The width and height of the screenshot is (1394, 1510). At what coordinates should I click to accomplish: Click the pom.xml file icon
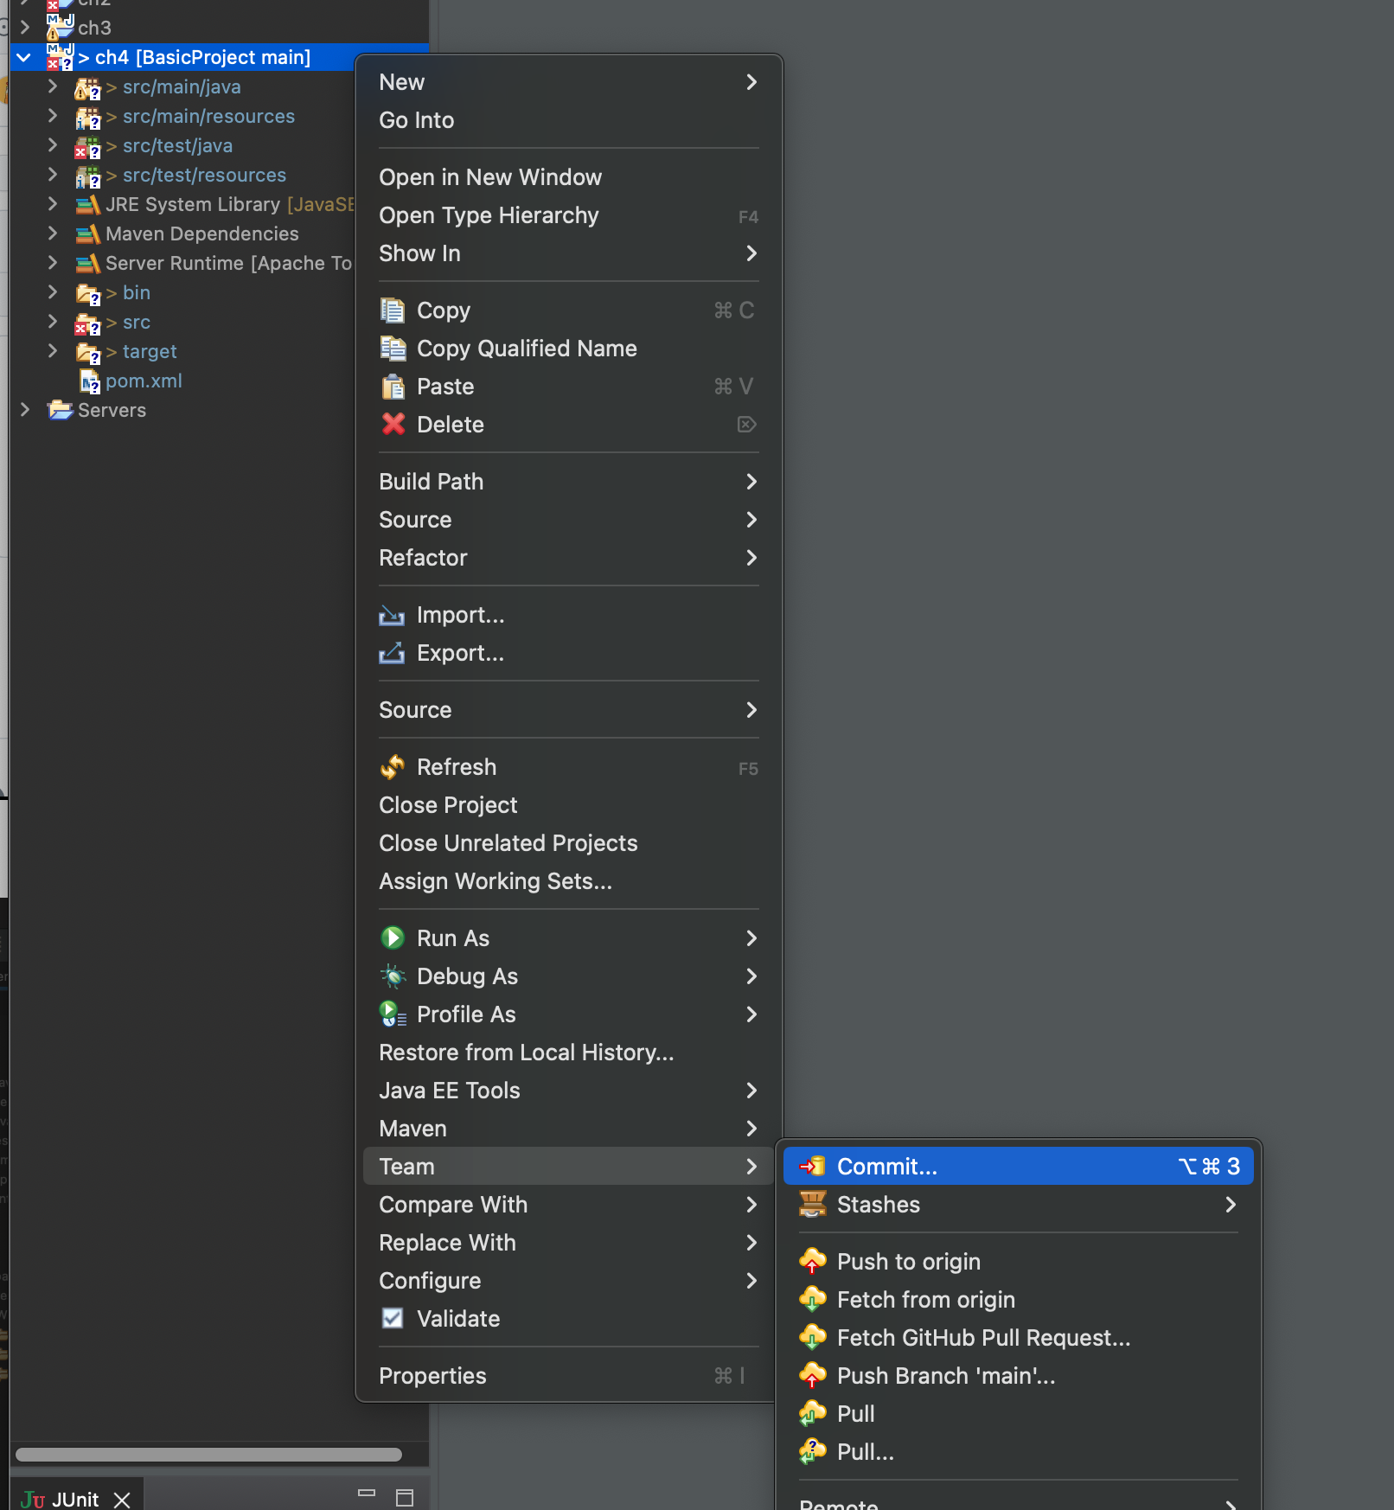coord(90,381)
